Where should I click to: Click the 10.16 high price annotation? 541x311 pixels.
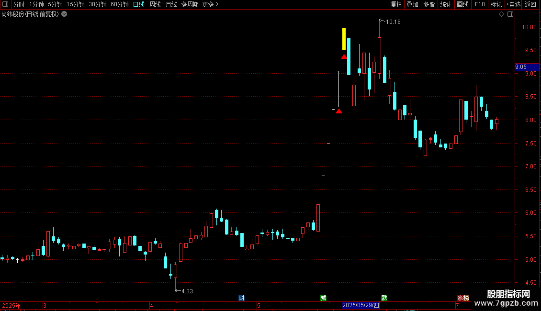(x=393, y=22)
